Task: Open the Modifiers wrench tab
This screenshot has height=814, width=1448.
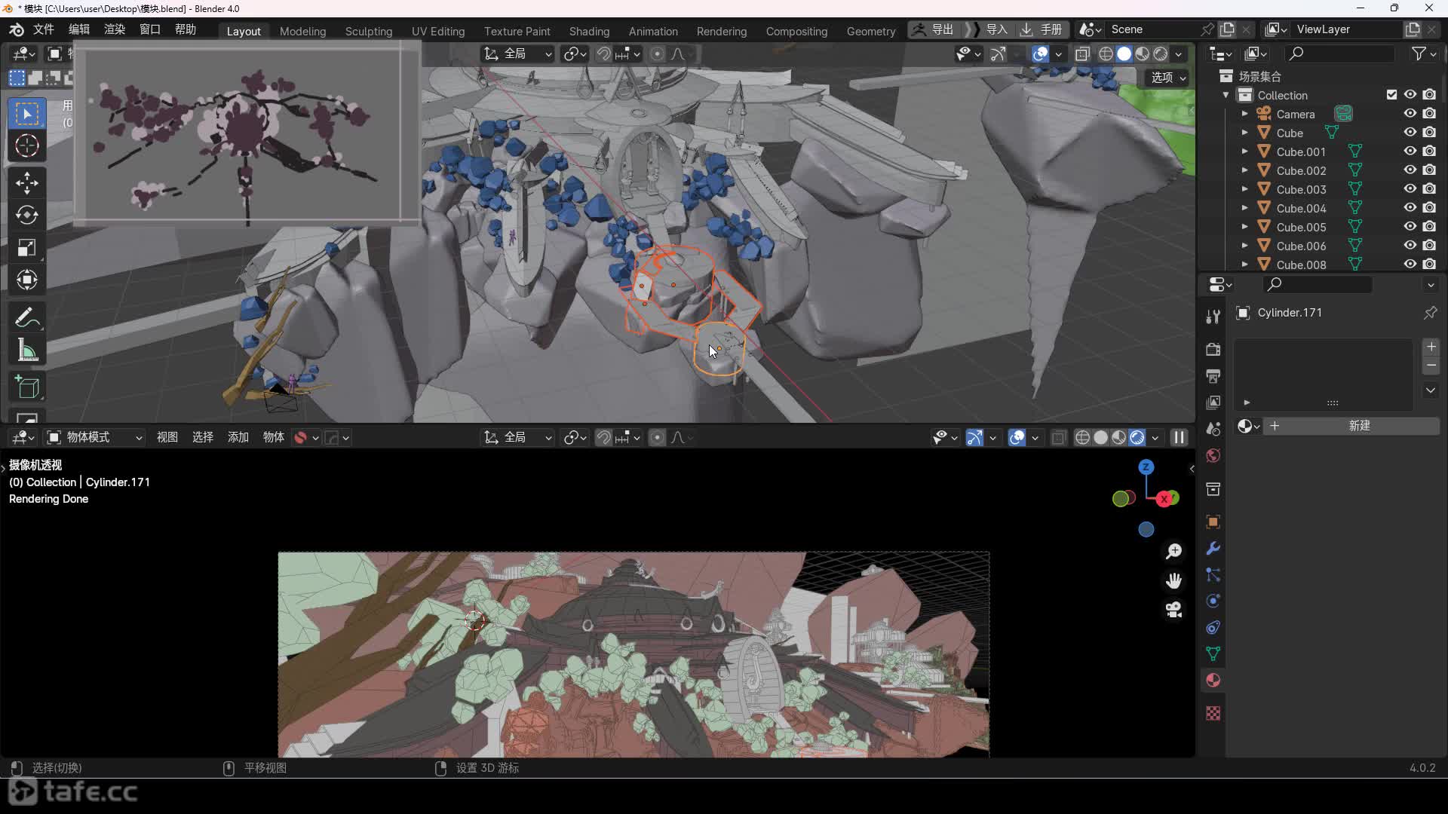Action: point(1213,549)
